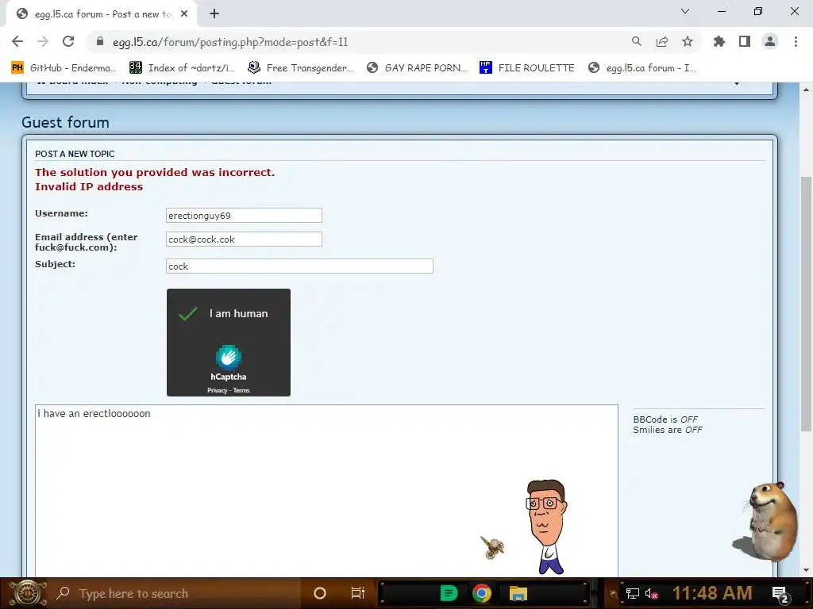Switch to Chrome in the taskbar
This screenshot has height=609, width=813.
tap(481, 593)
